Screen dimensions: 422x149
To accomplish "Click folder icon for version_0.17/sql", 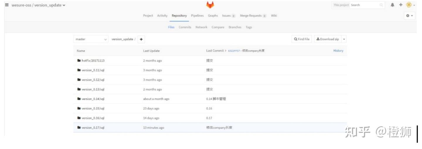I will point(79,128).
